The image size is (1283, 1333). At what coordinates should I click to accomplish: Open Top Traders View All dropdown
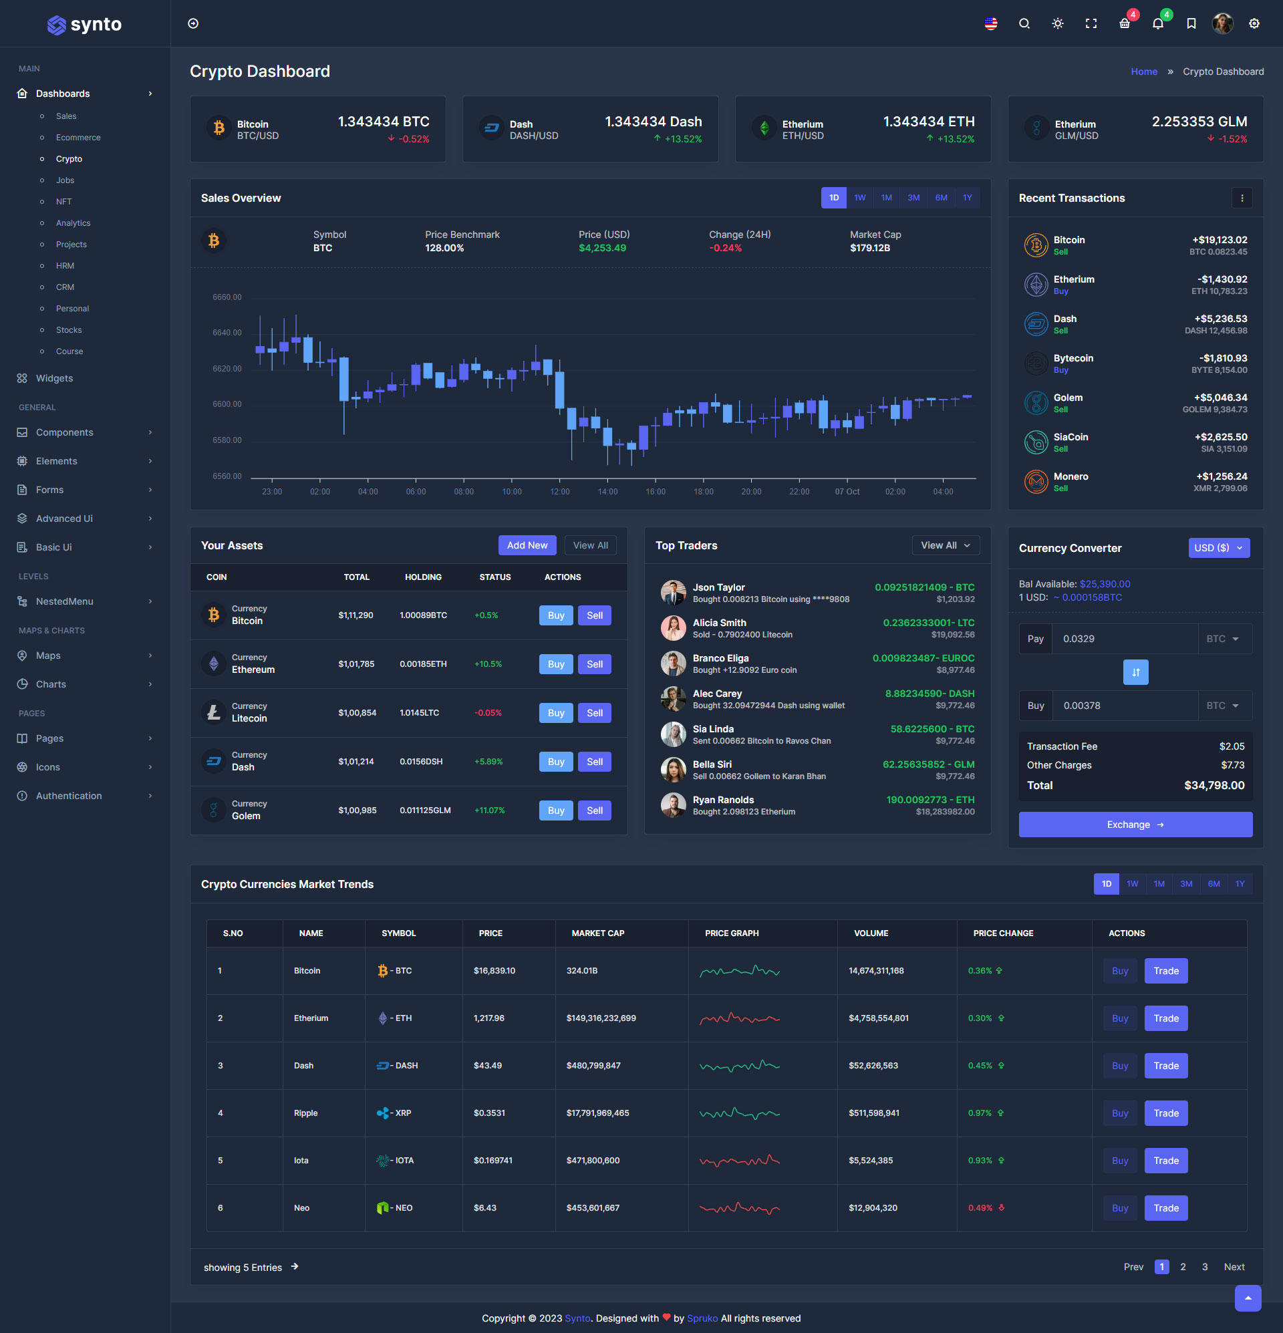tap(945, 545)
